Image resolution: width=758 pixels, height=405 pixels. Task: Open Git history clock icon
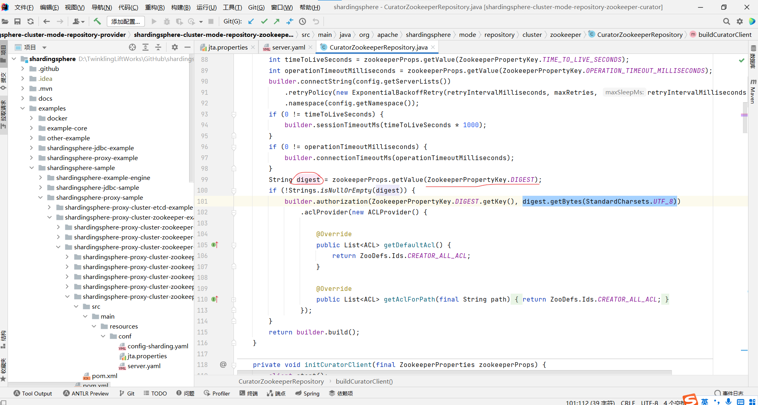coord(302,21)
